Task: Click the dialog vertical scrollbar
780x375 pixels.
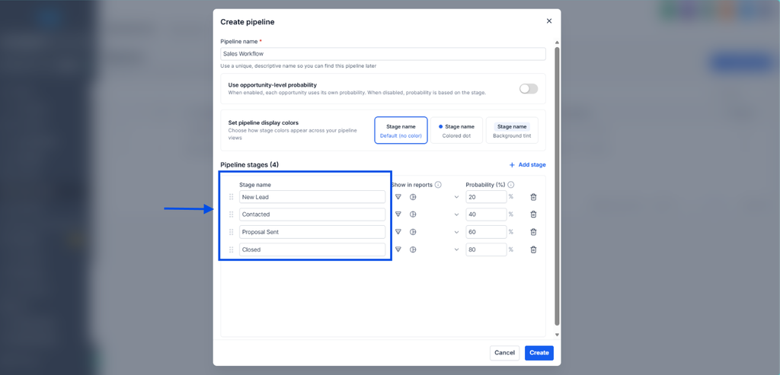Action: (557, 186)
